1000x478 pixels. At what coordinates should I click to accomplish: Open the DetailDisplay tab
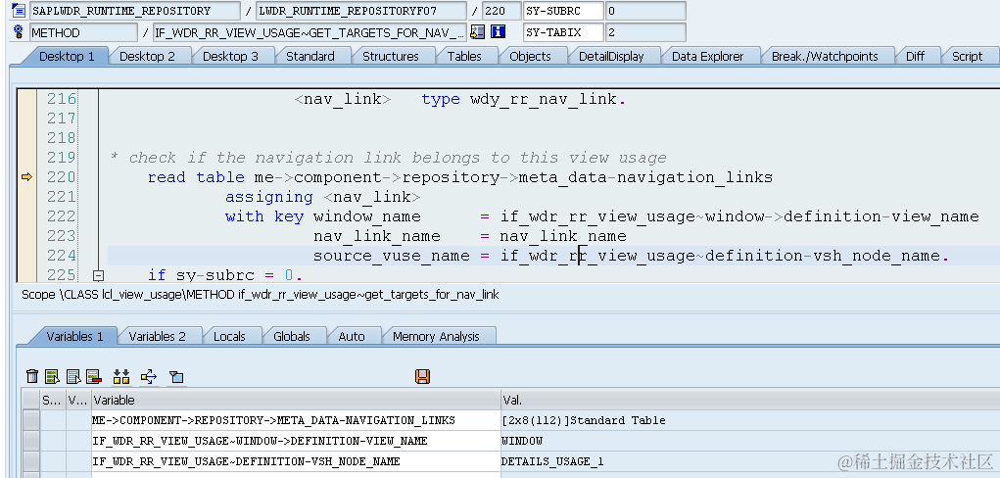[611, 56]
